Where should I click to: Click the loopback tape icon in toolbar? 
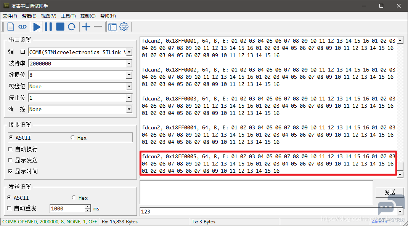22,27
